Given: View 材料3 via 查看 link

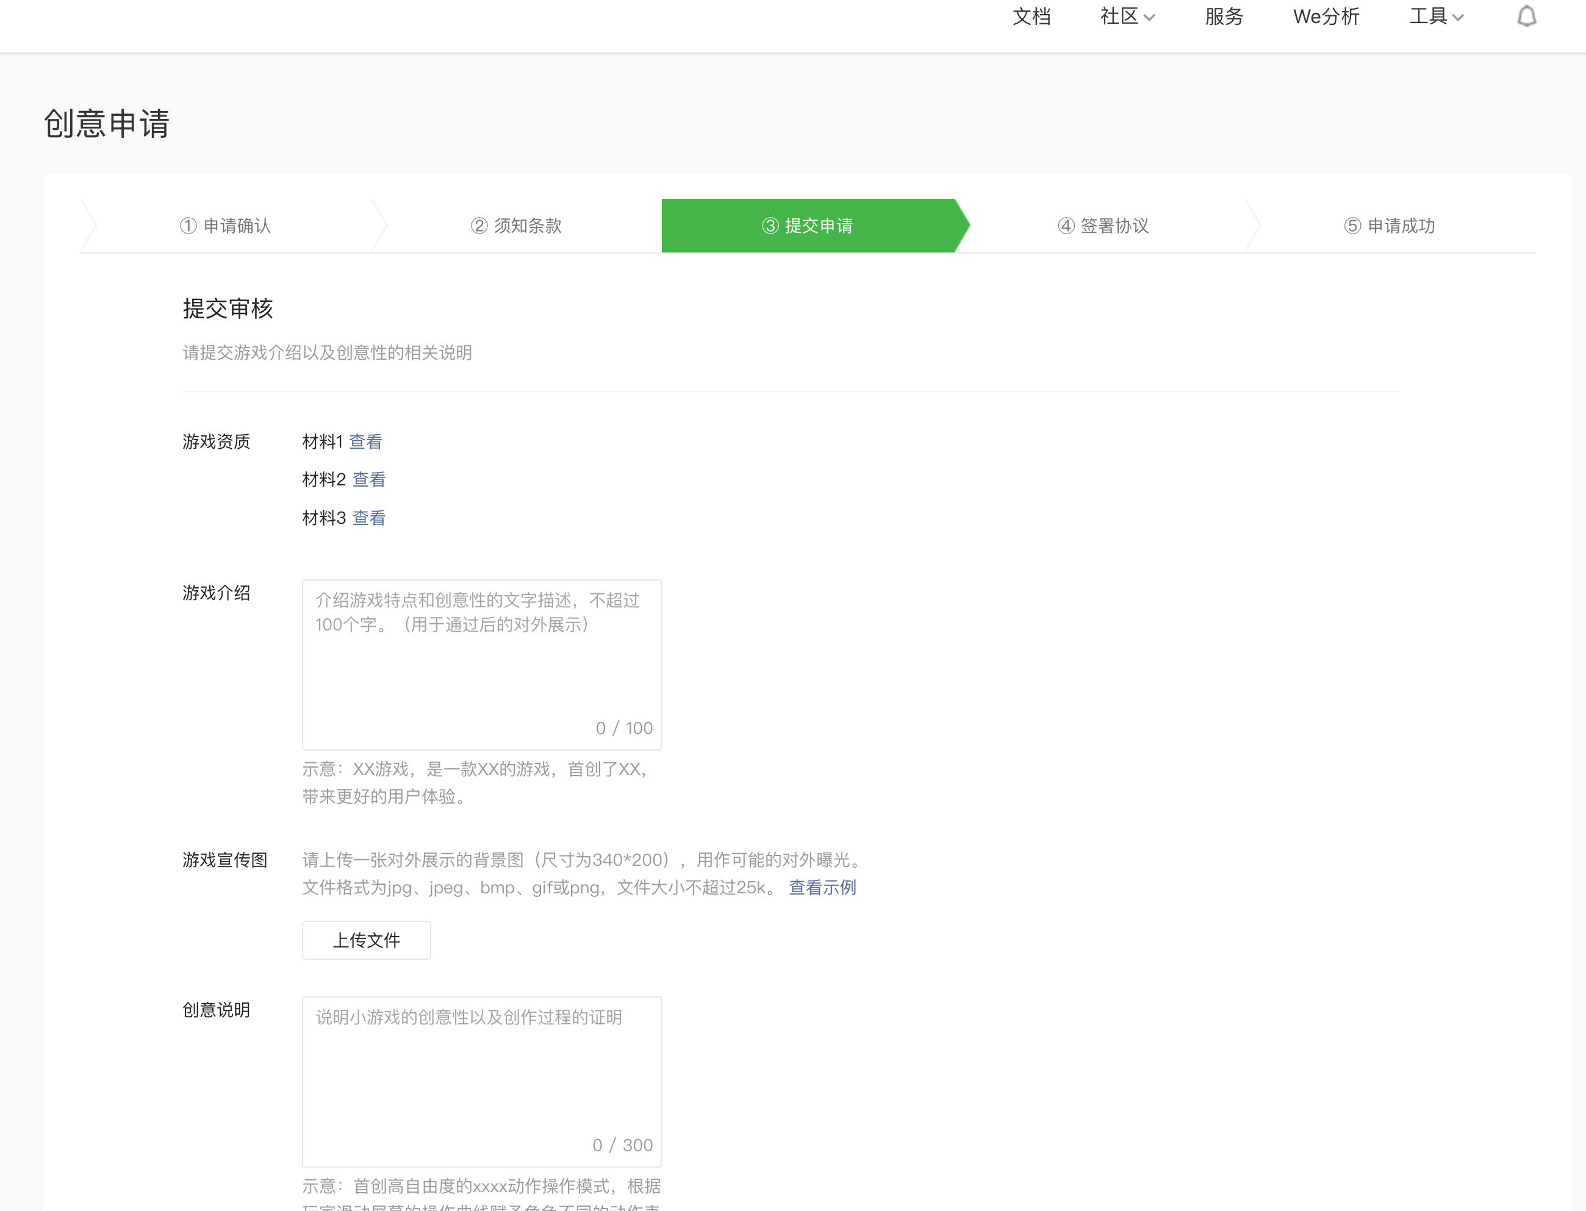Looking at the screenshot, I should tap(369, 518).
